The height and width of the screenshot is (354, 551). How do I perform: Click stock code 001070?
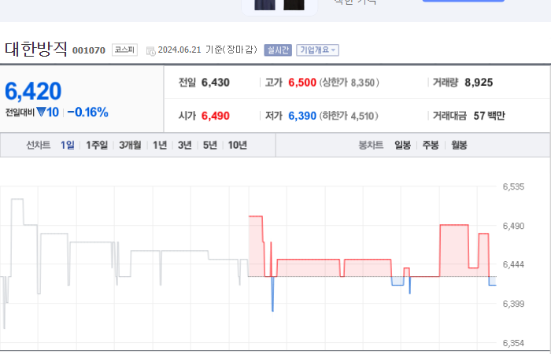point(89,50)
